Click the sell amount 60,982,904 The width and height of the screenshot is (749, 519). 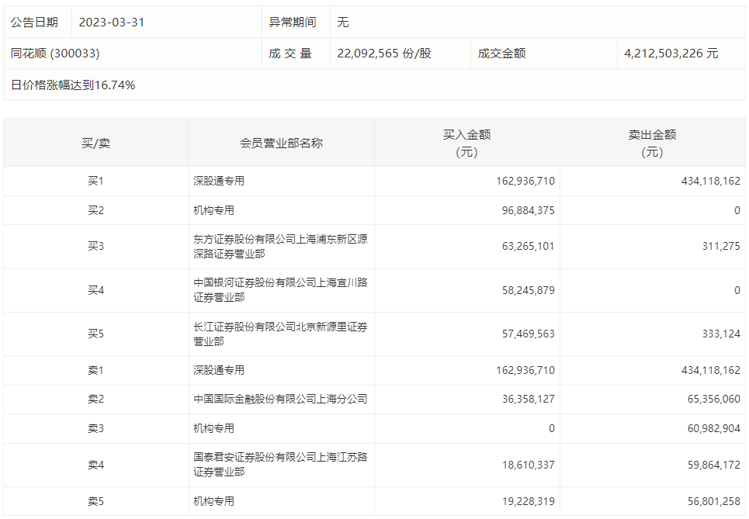point(713,428)
